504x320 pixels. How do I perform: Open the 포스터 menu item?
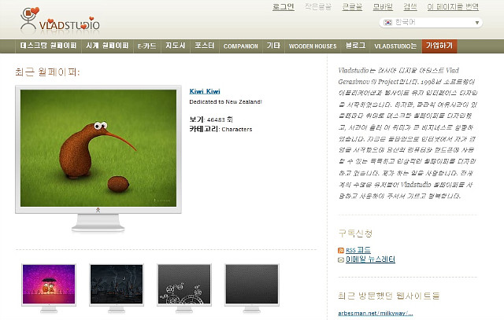click(205, 46)
